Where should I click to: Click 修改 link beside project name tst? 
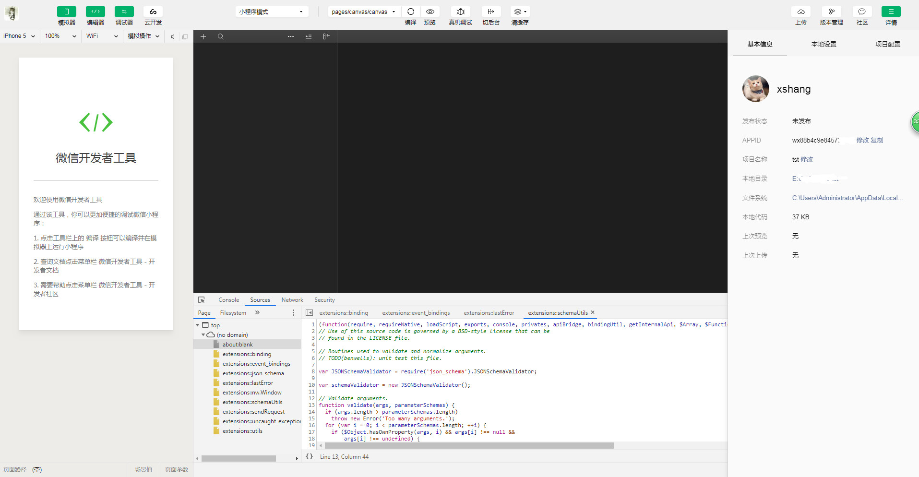coord(807,159)
